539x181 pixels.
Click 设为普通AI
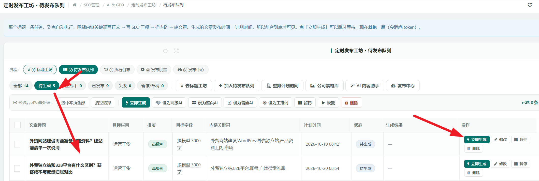point(240,103)
